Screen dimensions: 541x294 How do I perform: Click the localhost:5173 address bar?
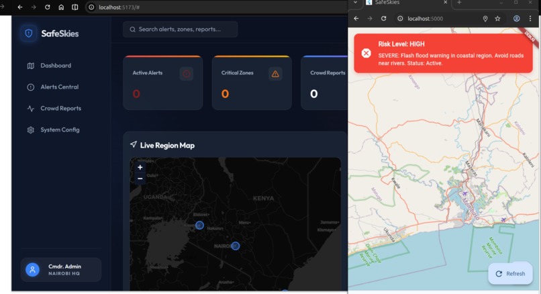217,7
